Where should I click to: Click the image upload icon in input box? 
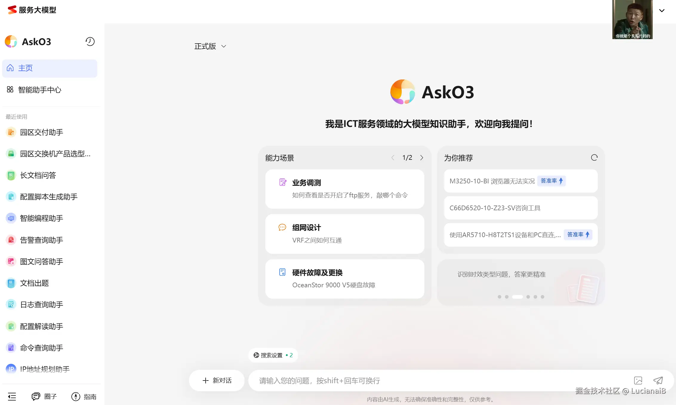(638, 381)
